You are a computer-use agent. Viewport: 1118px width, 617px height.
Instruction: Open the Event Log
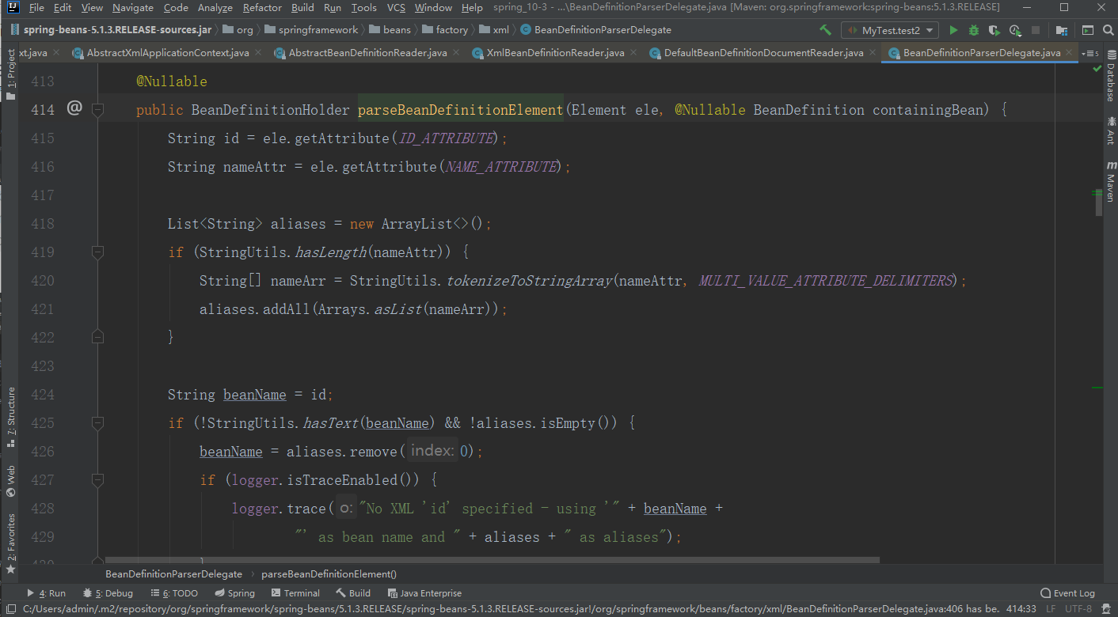(x=1068, y=593)
